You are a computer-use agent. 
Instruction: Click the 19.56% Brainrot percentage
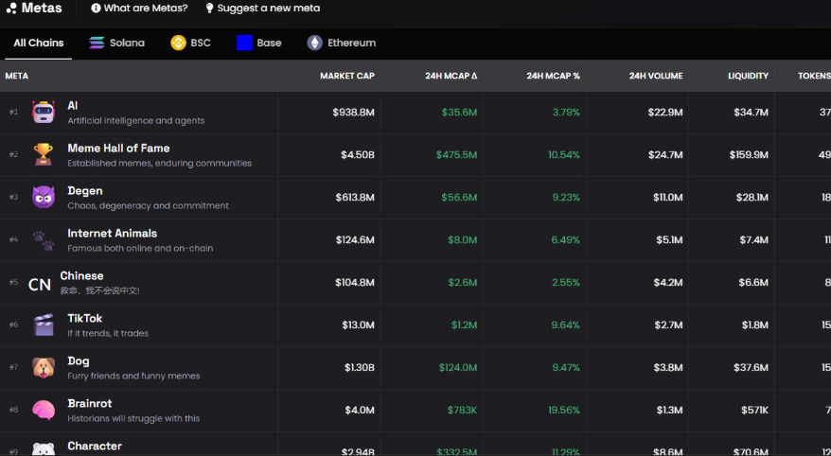click(564, 410)
